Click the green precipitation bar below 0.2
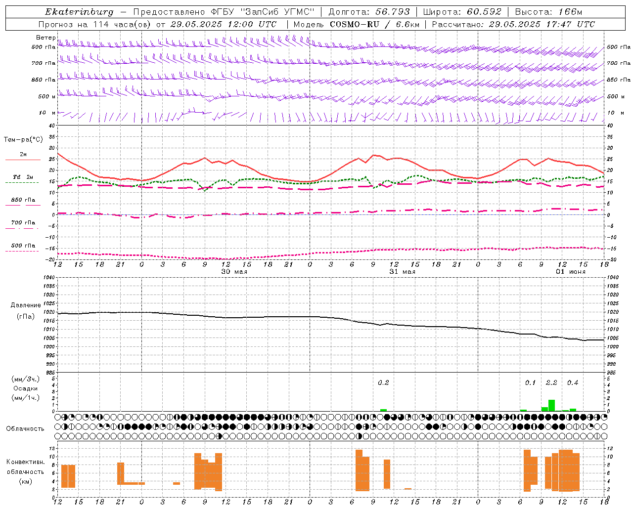The width and height of the screenshot is (633, 506). 383,410
